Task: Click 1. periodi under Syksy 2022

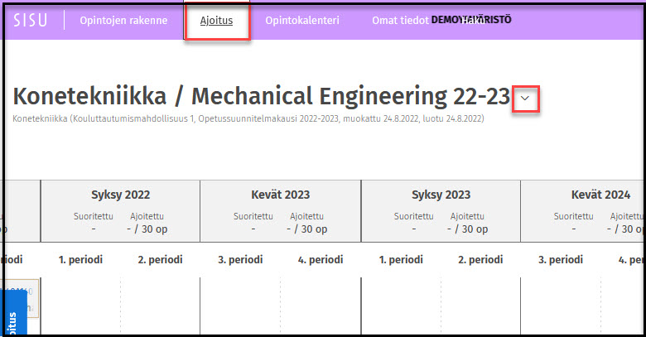Action: coord(80,260)
